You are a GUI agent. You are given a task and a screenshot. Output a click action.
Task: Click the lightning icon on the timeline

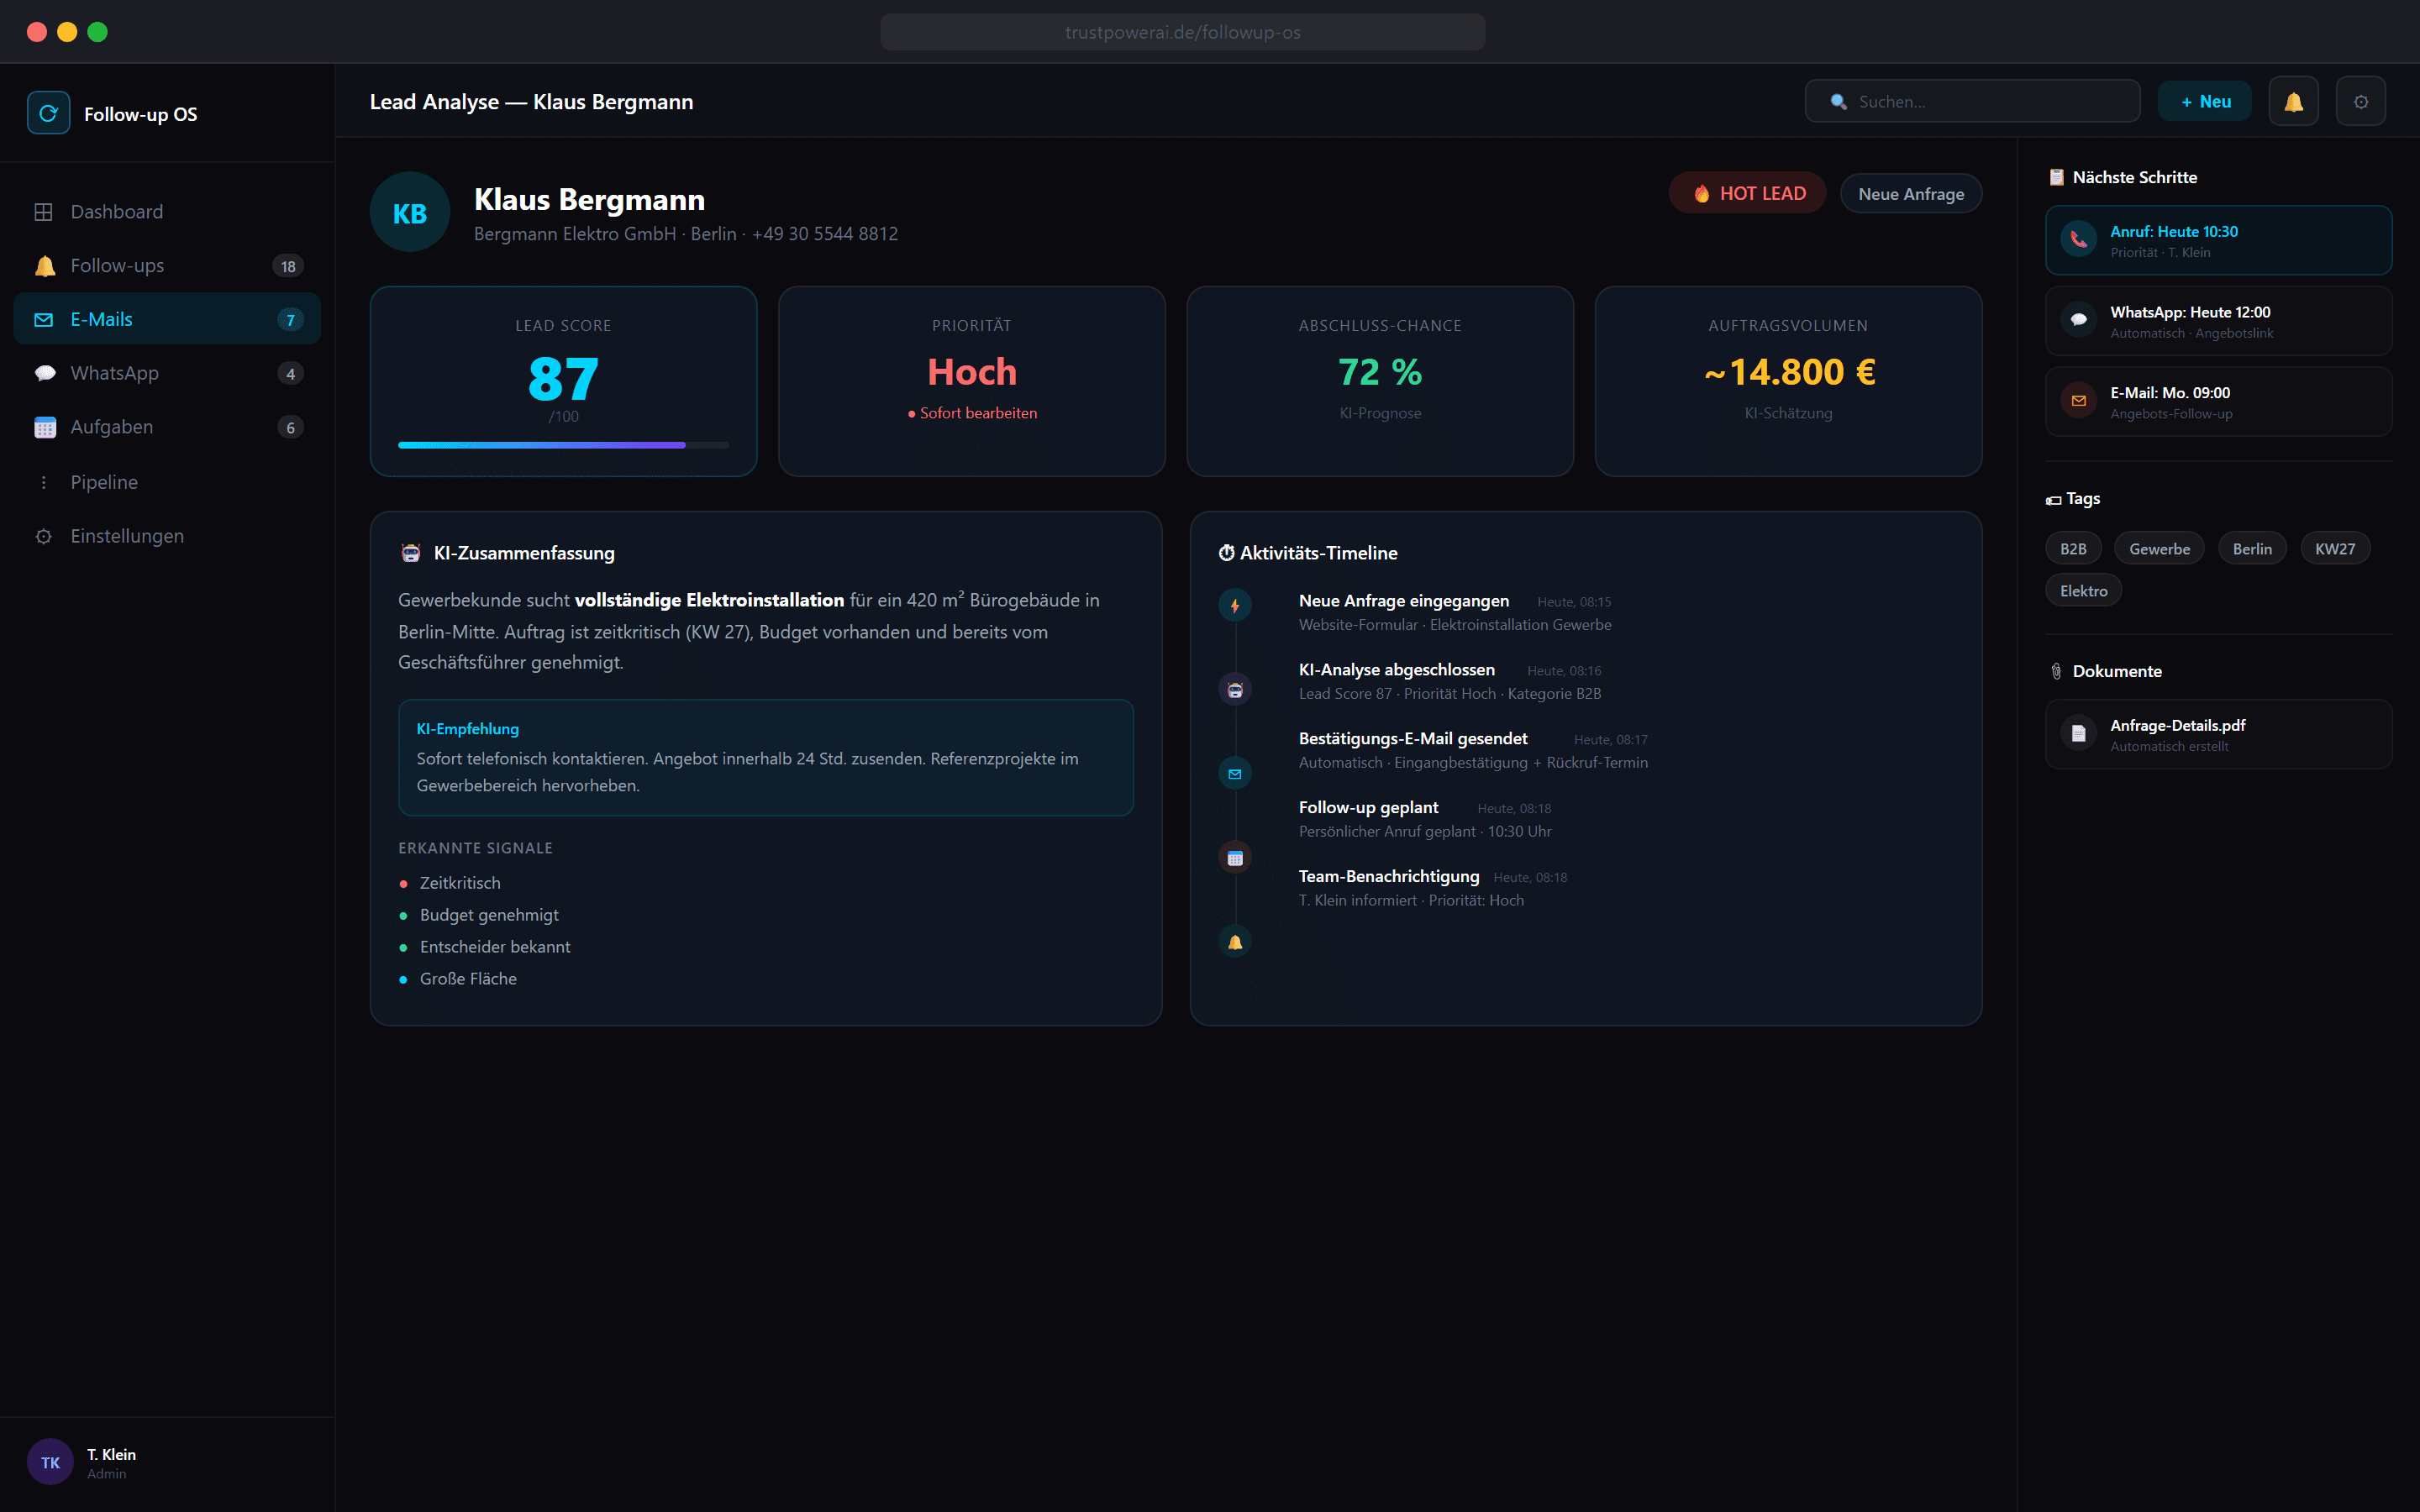(x=1235, y=605)
